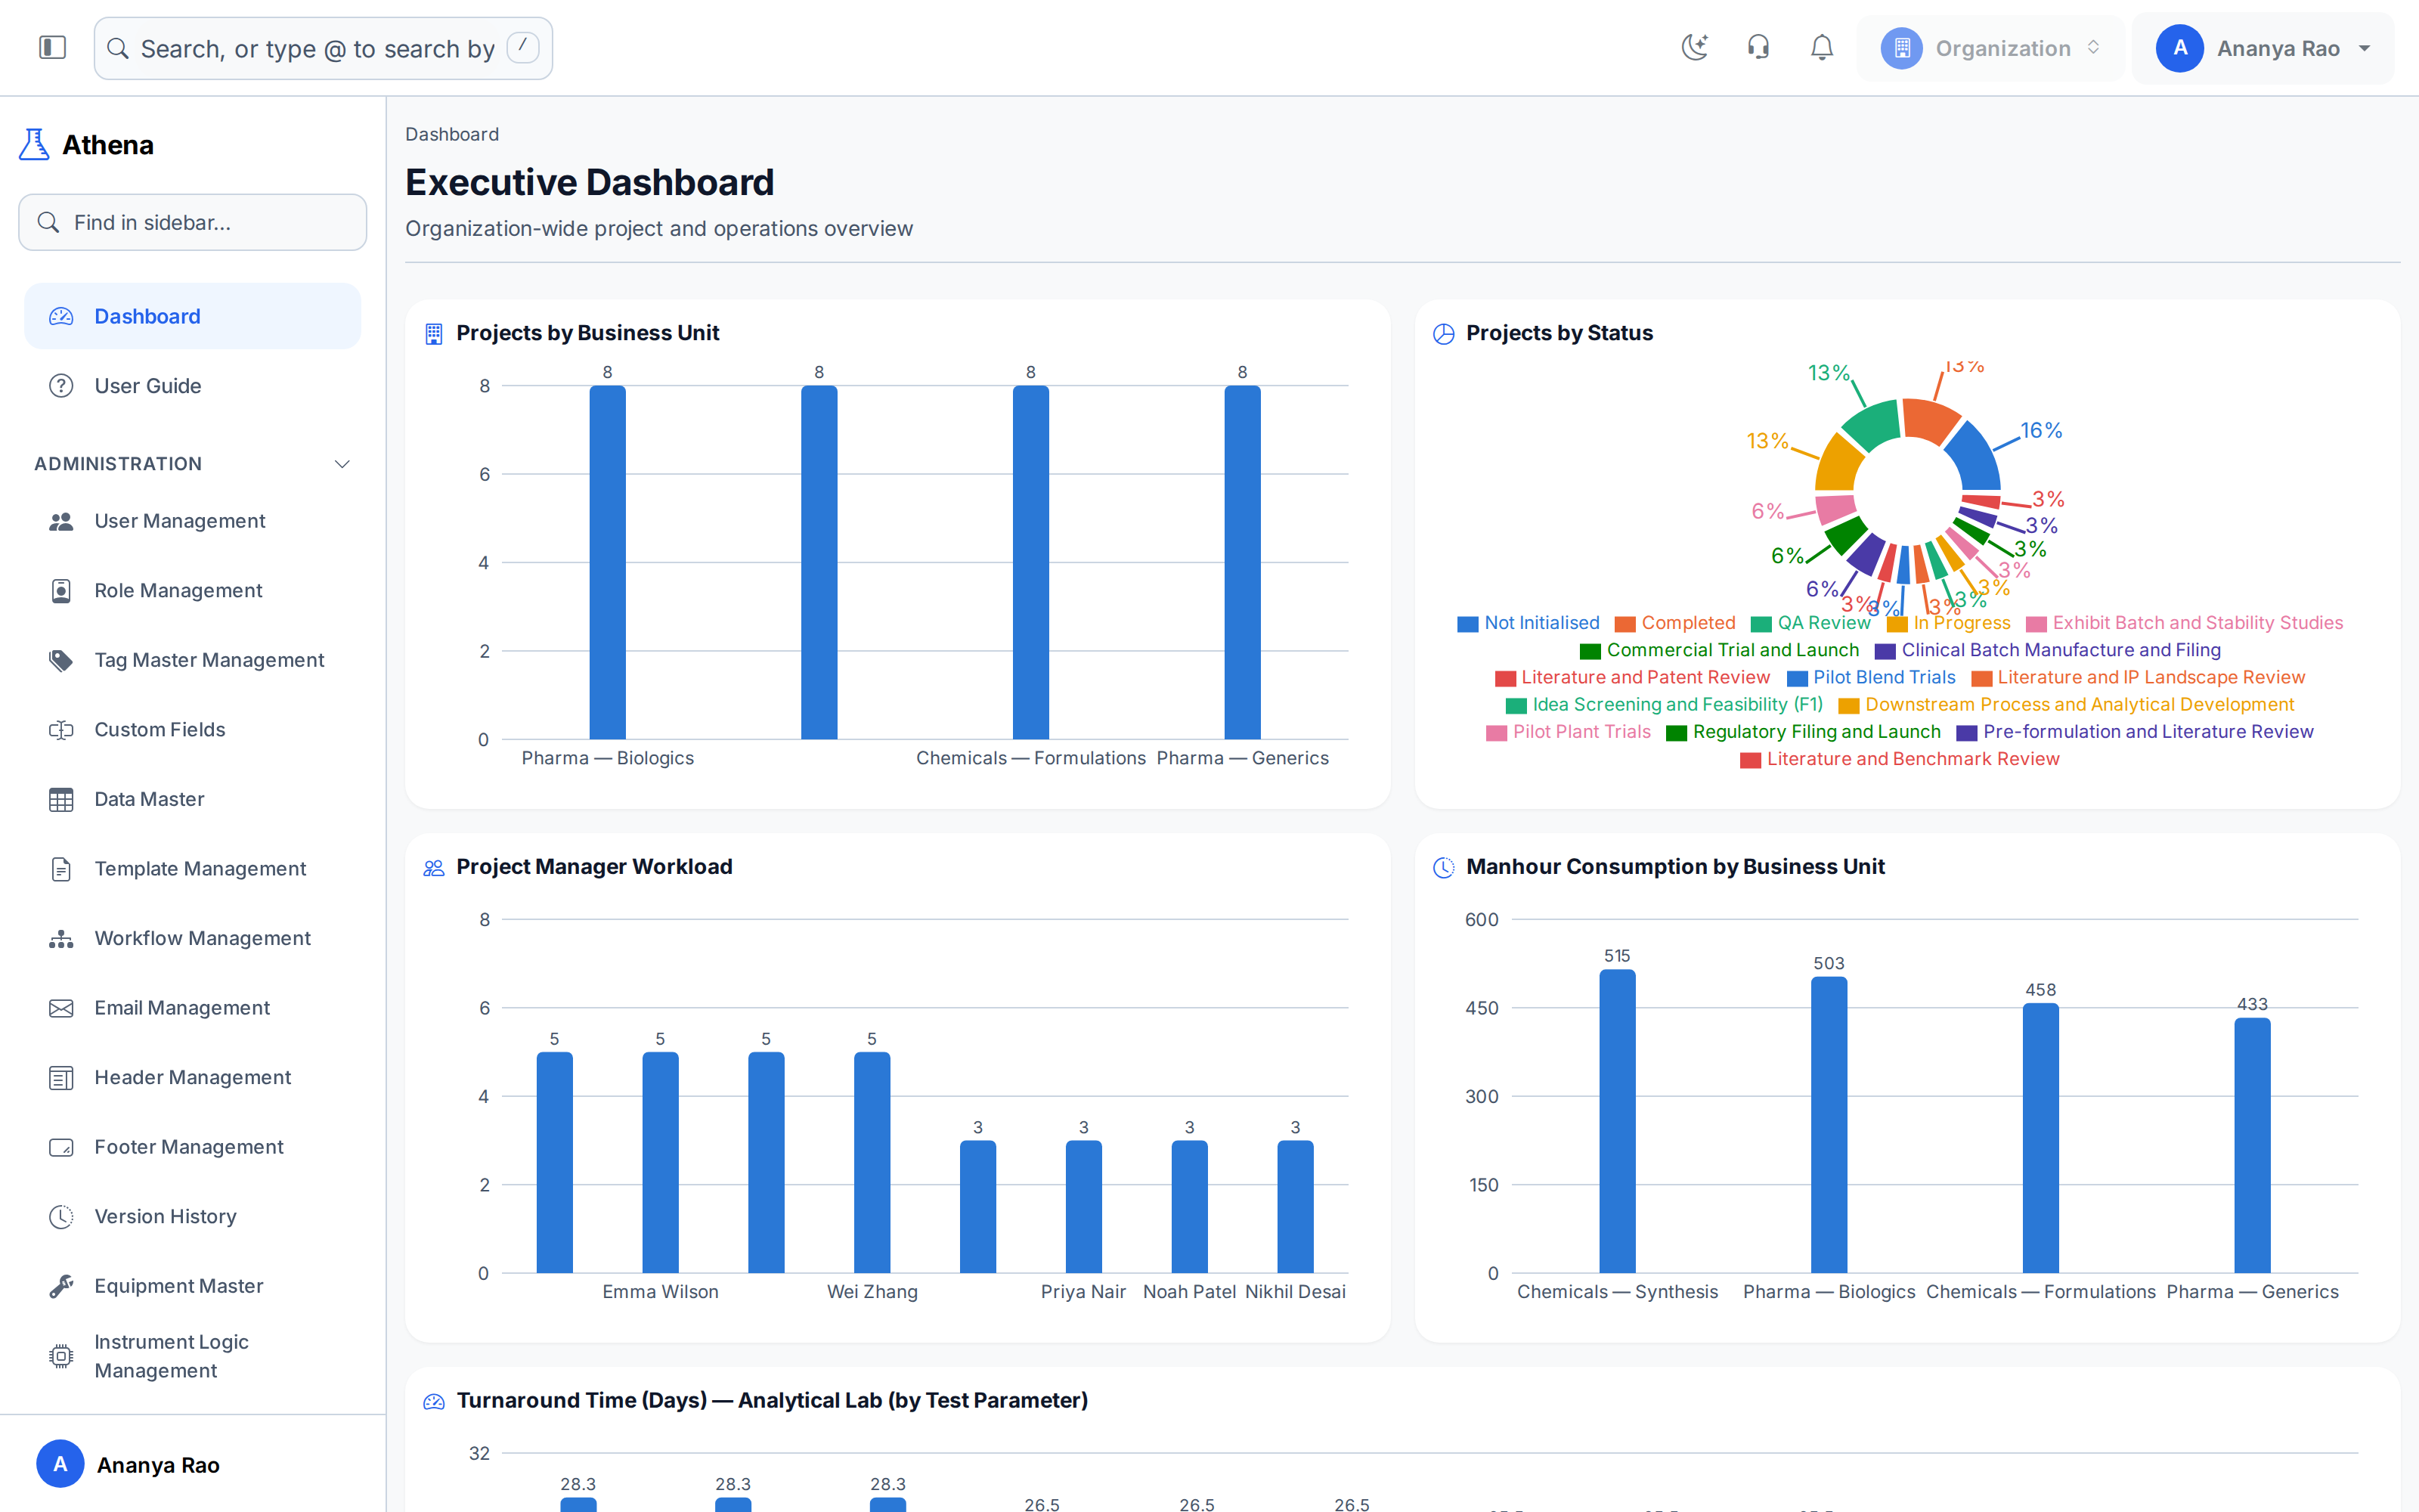Screen dimensions: 2419x1512
Task: Click the Equipment Master wrench icon
Action: click(x=61, y=1286)
